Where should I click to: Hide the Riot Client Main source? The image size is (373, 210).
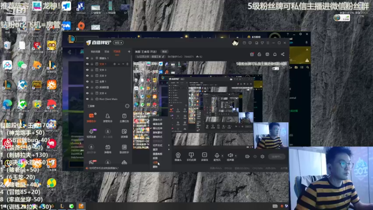click(87, 99)
